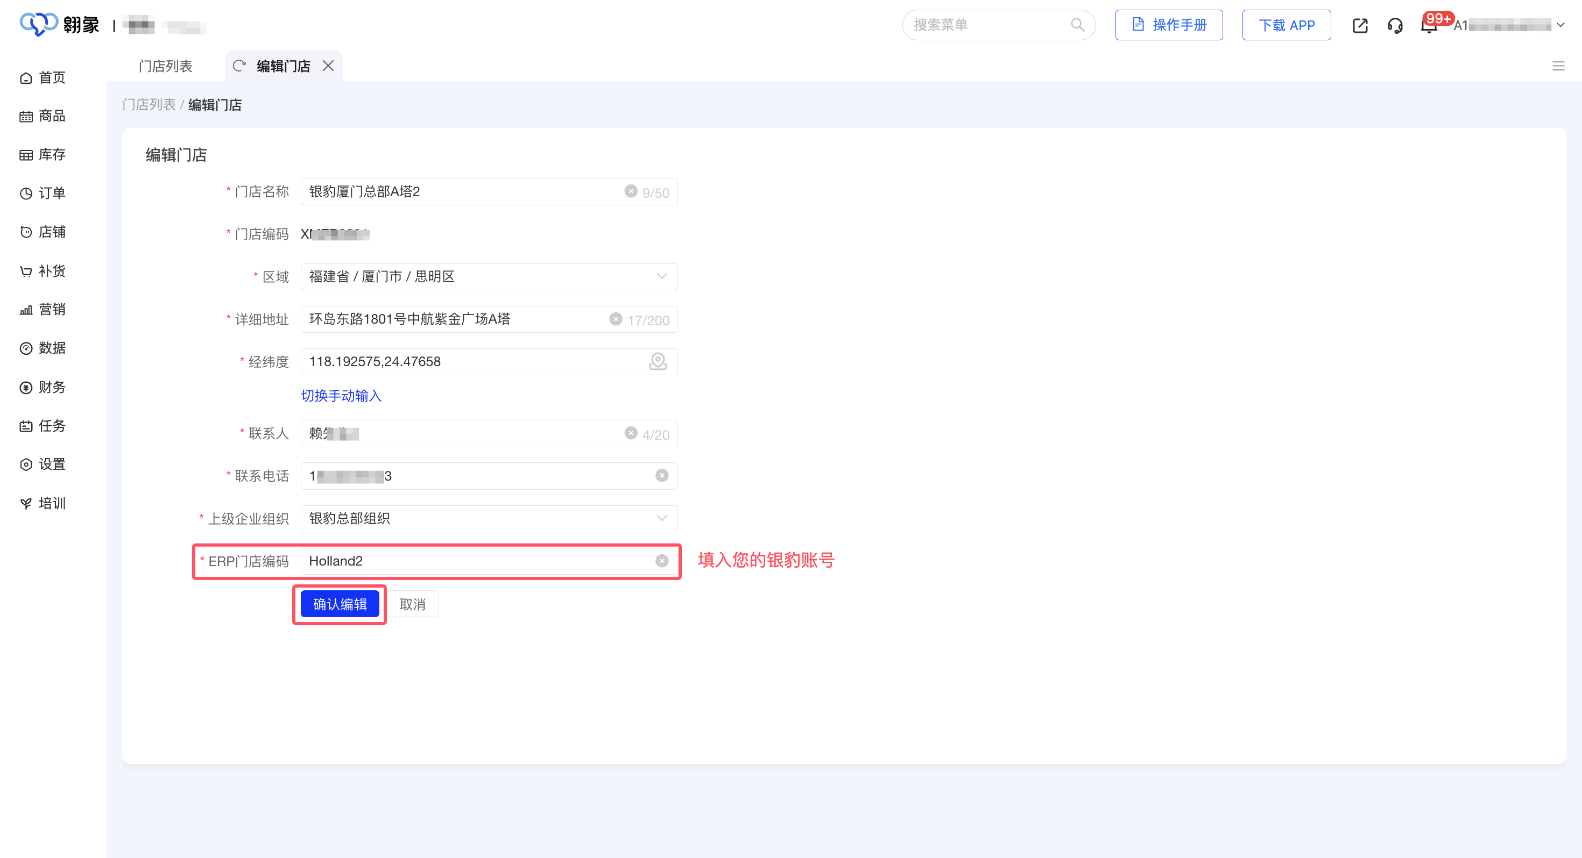Click the refresh icon on 编辑门店 tab

click(x=239, y=66)
